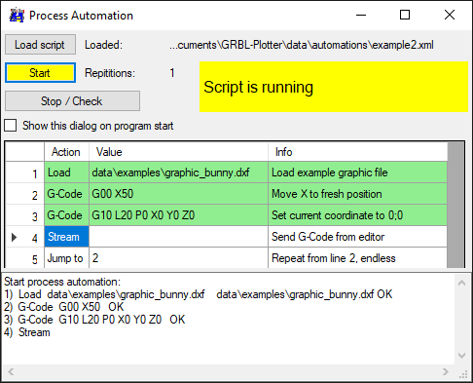Select the 'Move X to fresh position' cell
The height and width of the screenshot is (383, 473).
point(357,194)
